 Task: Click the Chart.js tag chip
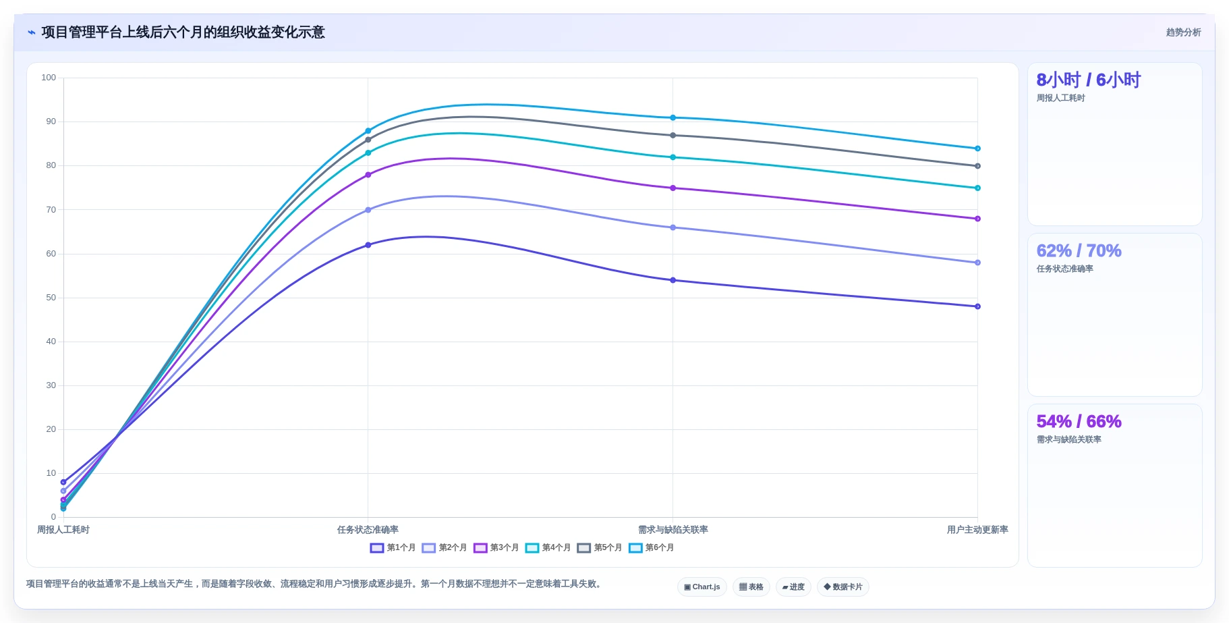[x=702, y=587]
